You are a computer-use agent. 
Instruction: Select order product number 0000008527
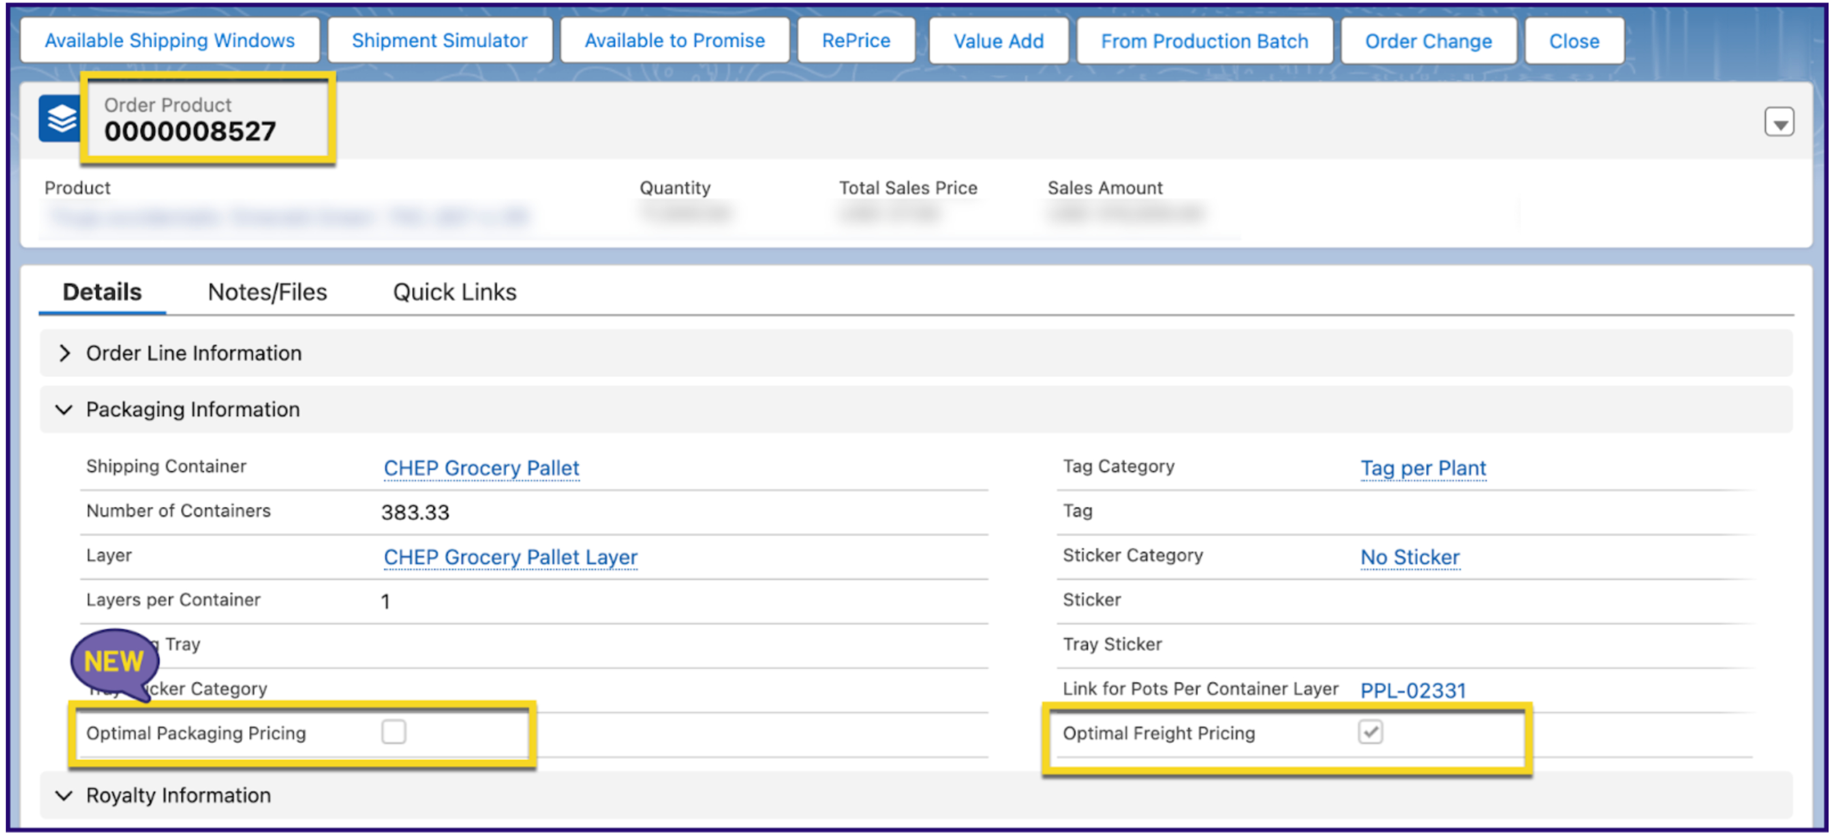click(x=190, y=131)
